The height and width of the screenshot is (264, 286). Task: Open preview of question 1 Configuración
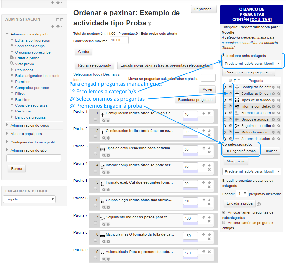click(104, 120)
